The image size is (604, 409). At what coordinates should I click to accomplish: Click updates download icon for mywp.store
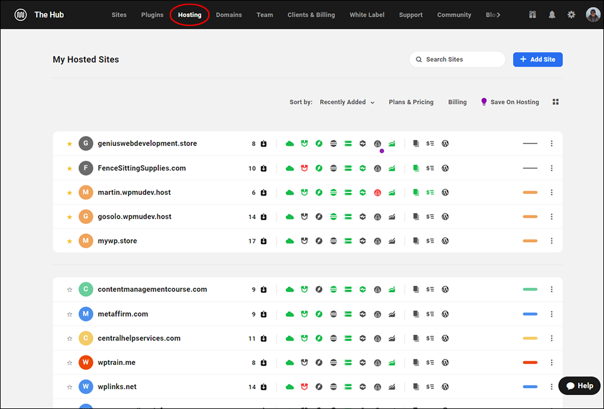pyautogui.click(x=263, y=241)
